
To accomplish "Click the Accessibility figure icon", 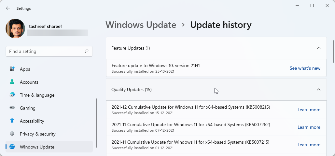I will pyautogui.click(x=12, y=121).
